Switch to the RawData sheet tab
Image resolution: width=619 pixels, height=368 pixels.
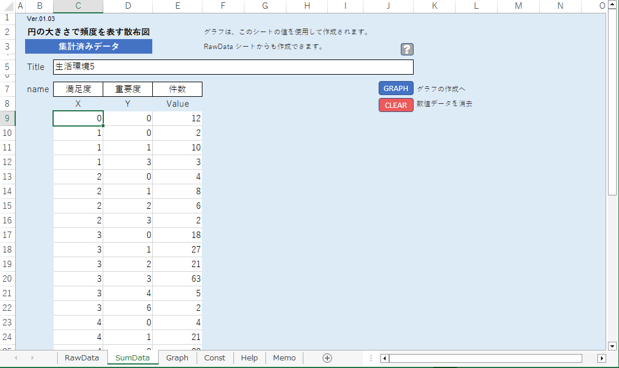coord(82,358)
